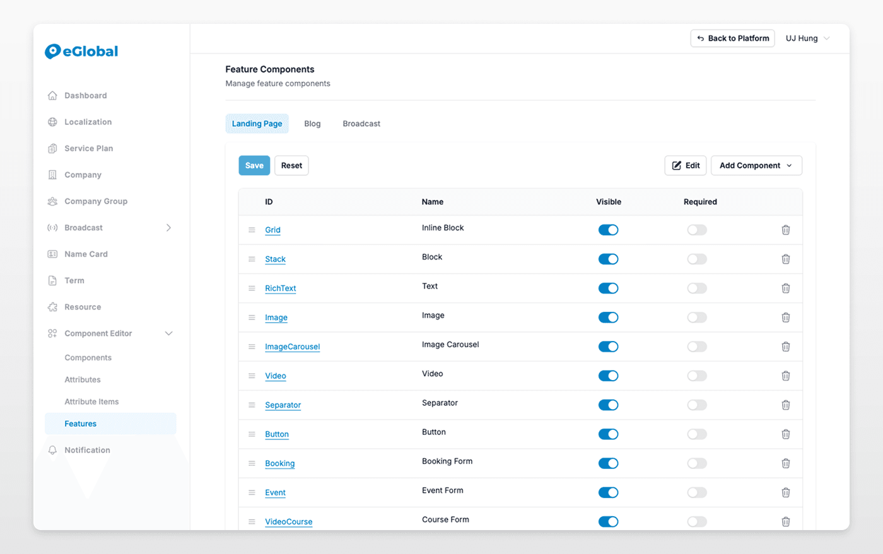883x554 pixels.
Task: Expand the Broadcast sidebar submenu
Action: coord(168,228)
